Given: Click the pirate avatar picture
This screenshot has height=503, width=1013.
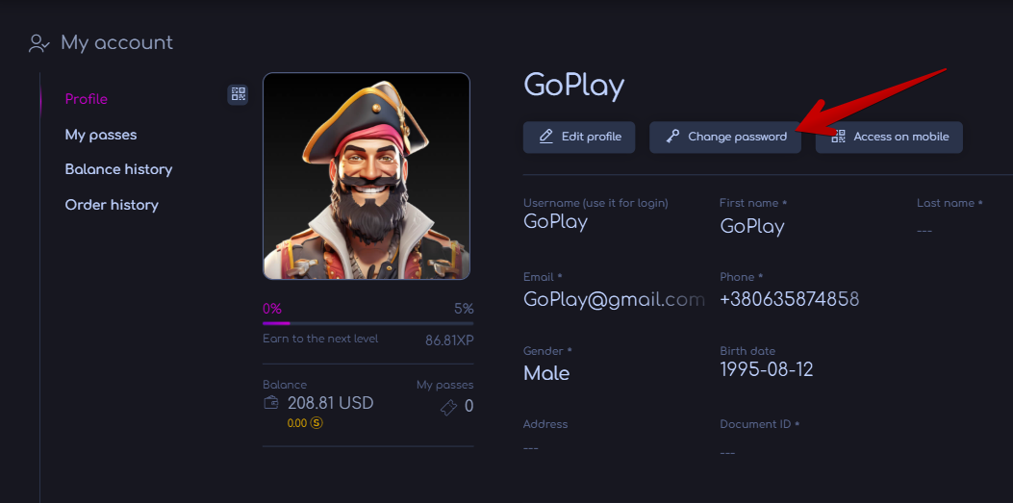Looking at the screenshot, I should [x=367, y=176].
